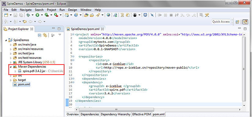Click the Open Perspective icon
Image resolution: width=252 pixels, height=117 pixels.
238,22
